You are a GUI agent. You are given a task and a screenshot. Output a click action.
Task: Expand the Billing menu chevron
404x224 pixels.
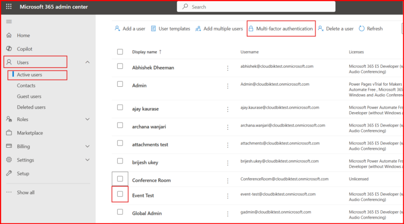[x=87, y=147]
